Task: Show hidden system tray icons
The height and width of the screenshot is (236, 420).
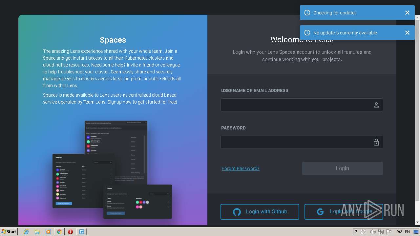Action: [x=356, y=232]
